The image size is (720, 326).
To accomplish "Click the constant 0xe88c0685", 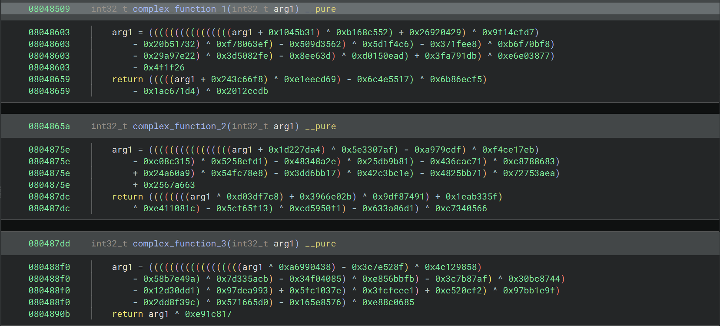I will point(388,303).
